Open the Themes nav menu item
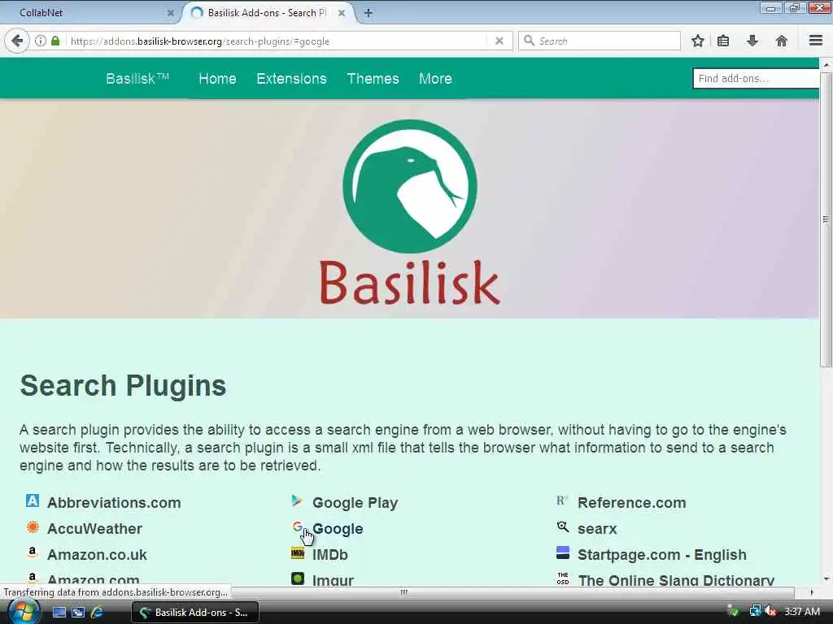The width and height of the screenshot is (833, 624). pyautogui.click(x=373, y=79)
